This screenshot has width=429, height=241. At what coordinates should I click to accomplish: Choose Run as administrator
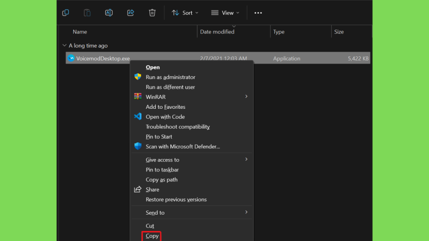coord(171,77)
